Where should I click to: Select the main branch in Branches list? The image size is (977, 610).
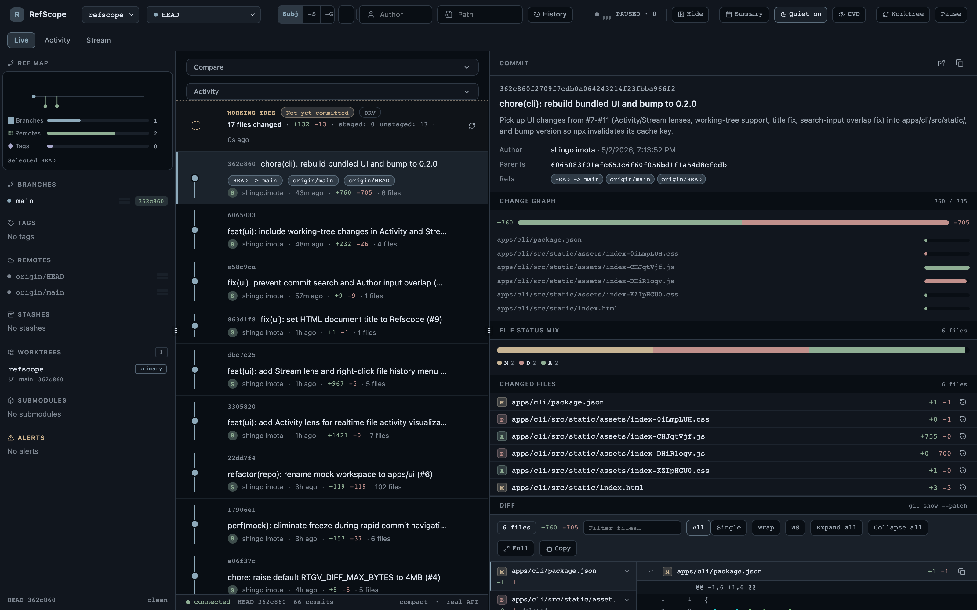[87, 201]
